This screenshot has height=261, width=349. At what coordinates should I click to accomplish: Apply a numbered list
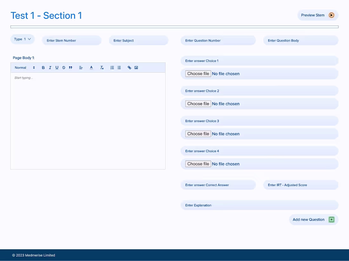coord(112,67)
